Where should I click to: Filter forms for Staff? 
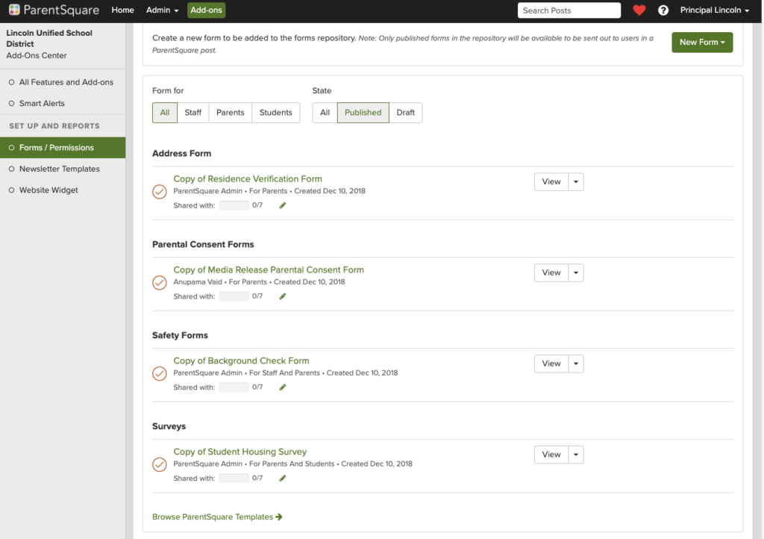(x=192, y=113)
